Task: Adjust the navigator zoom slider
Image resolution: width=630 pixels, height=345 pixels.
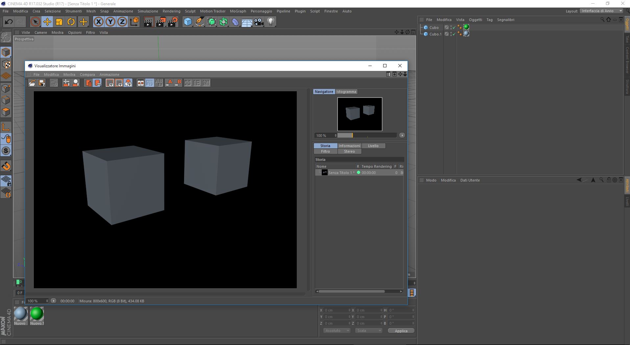Action: click(x=352, y=135)
